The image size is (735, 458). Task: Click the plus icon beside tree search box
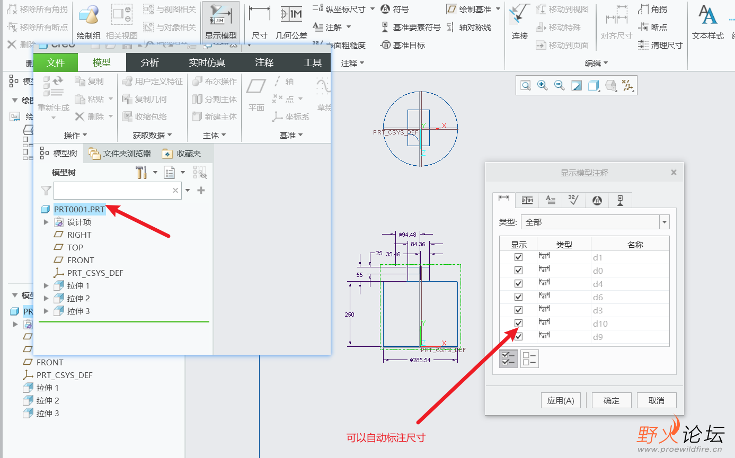tap(201, 191)
